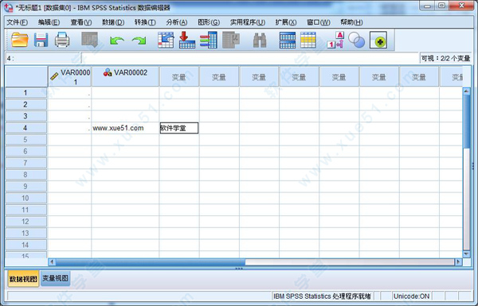Switch to the 变量视图 tab
The image size is (478, 306).
pyautogui.click(x=55, y=278)
